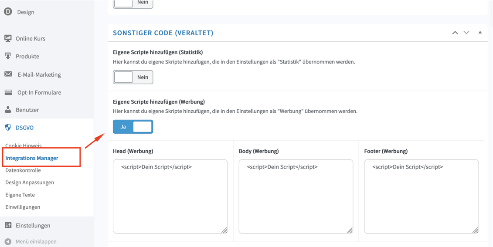
Task: Open the Datenkontrolle submenu item
Action: pyautogui.click(x=23, y=170)
